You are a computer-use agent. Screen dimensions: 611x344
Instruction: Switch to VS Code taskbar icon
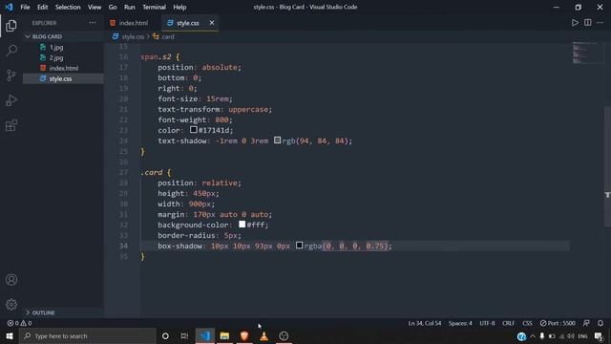tap(205, 335)
